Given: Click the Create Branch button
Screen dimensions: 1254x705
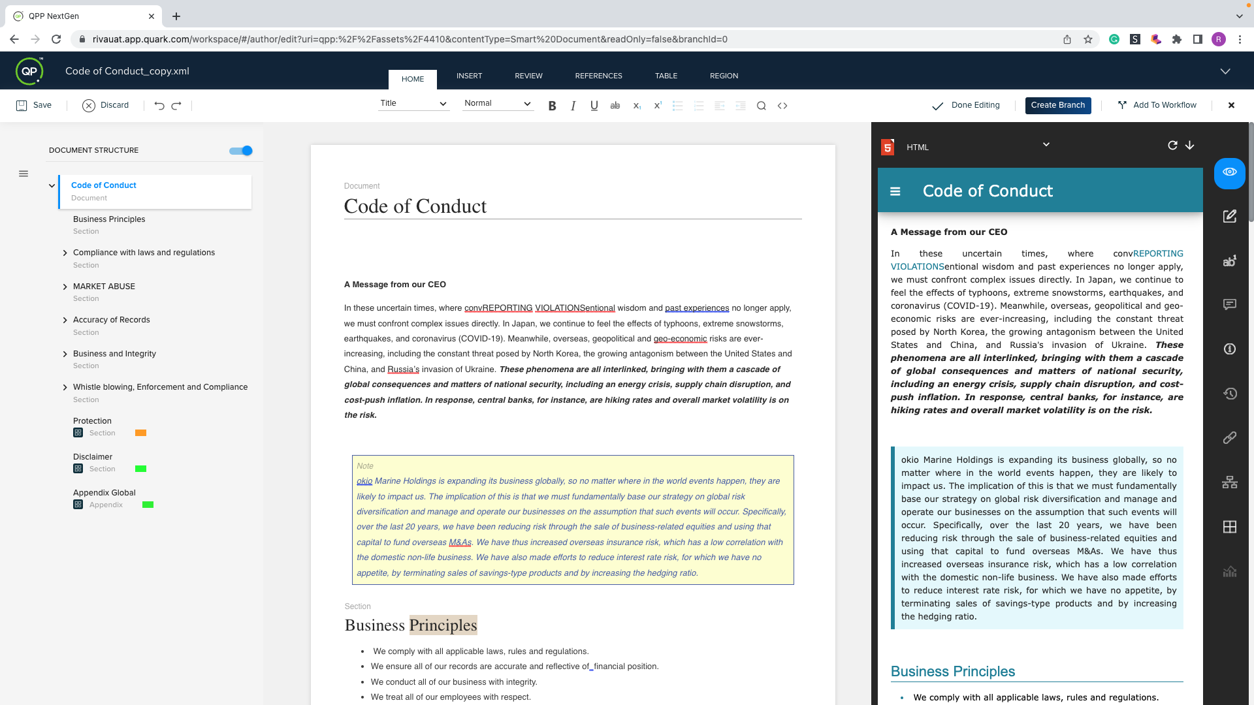Looking at the screenshot, I should [x=1058, y=105].
